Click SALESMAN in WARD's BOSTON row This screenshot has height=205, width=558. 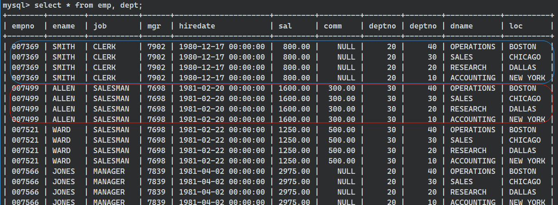coord(111,130)
